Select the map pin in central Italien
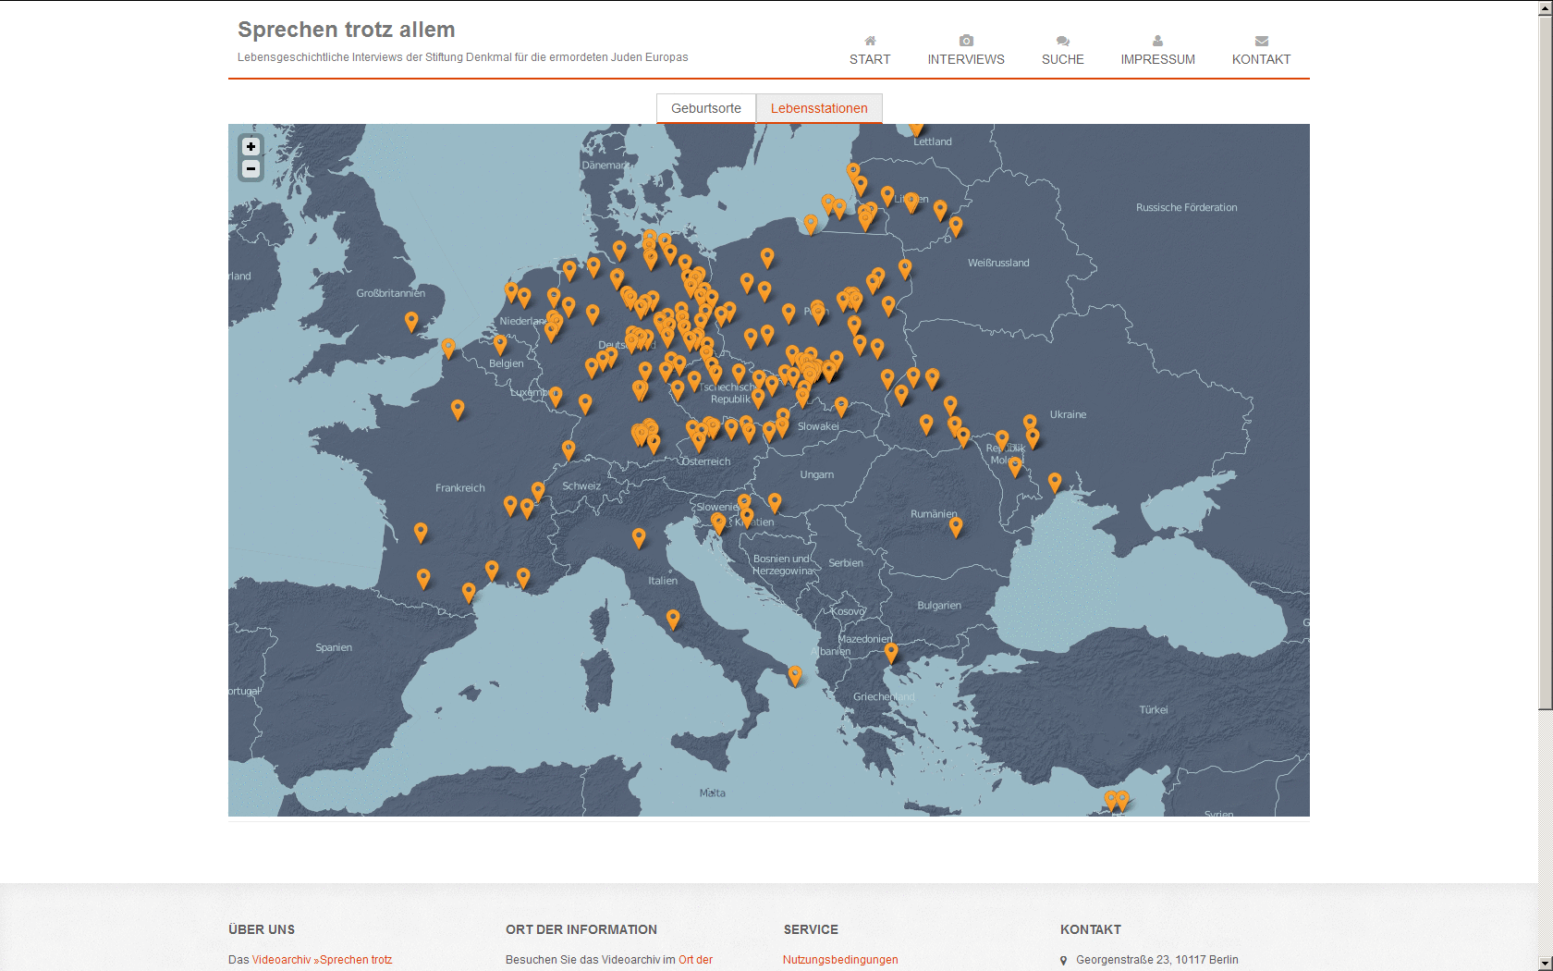This screenshot has height=971, width=1553. pos(673,619)
